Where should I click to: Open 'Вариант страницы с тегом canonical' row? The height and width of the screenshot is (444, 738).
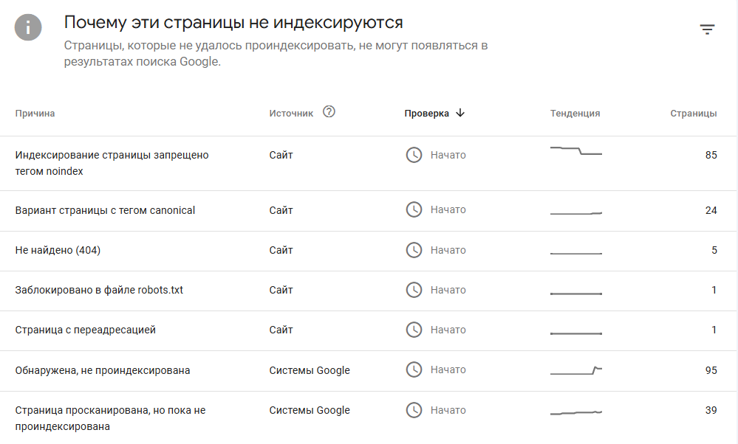pyautogui.click(x=105, y=210)
